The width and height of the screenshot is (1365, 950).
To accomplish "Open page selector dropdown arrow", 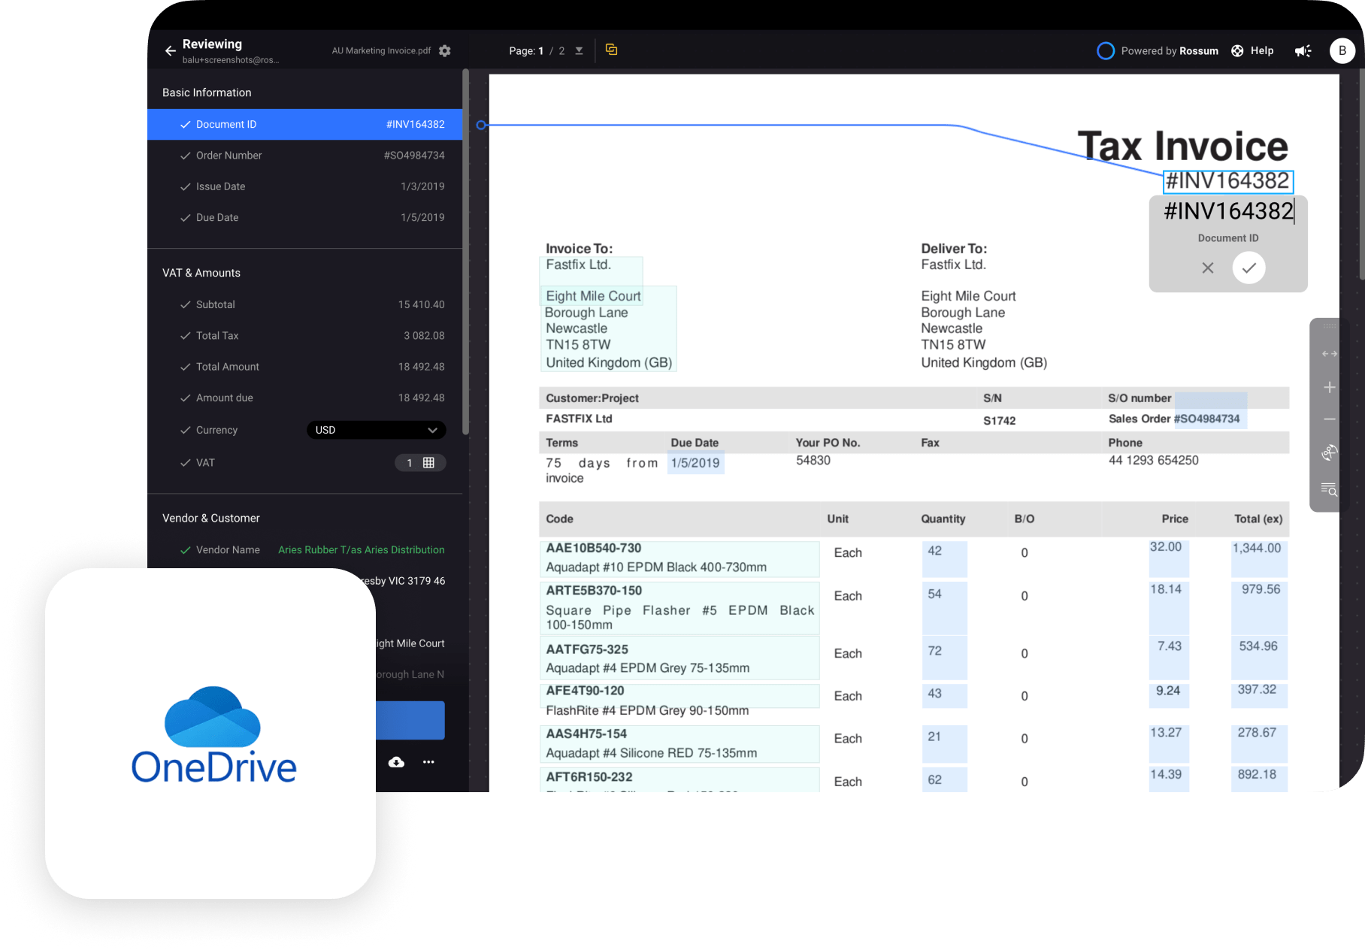I will click(x=579, y=50).
